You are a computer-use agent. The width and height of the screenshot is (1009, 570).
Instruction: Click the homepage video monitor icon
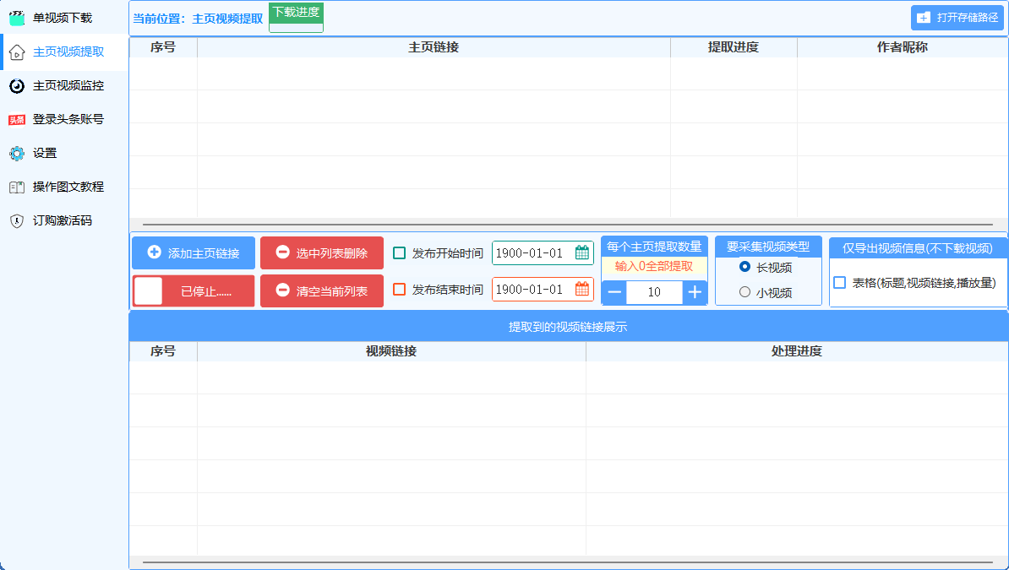(17, 85)
